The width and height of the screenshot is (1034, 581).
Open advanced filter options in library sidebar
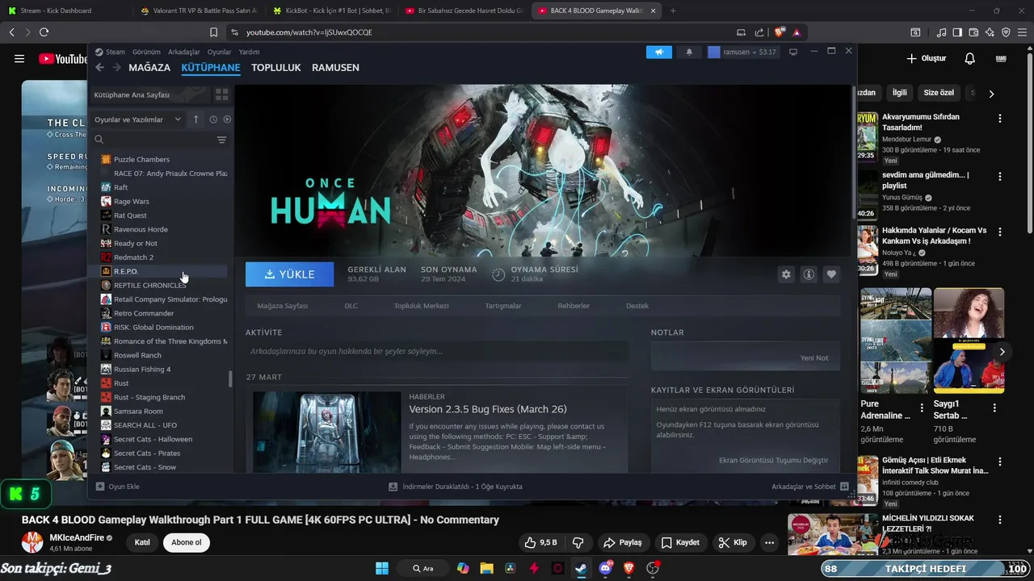pyautogui.click(x=221, y=140)
